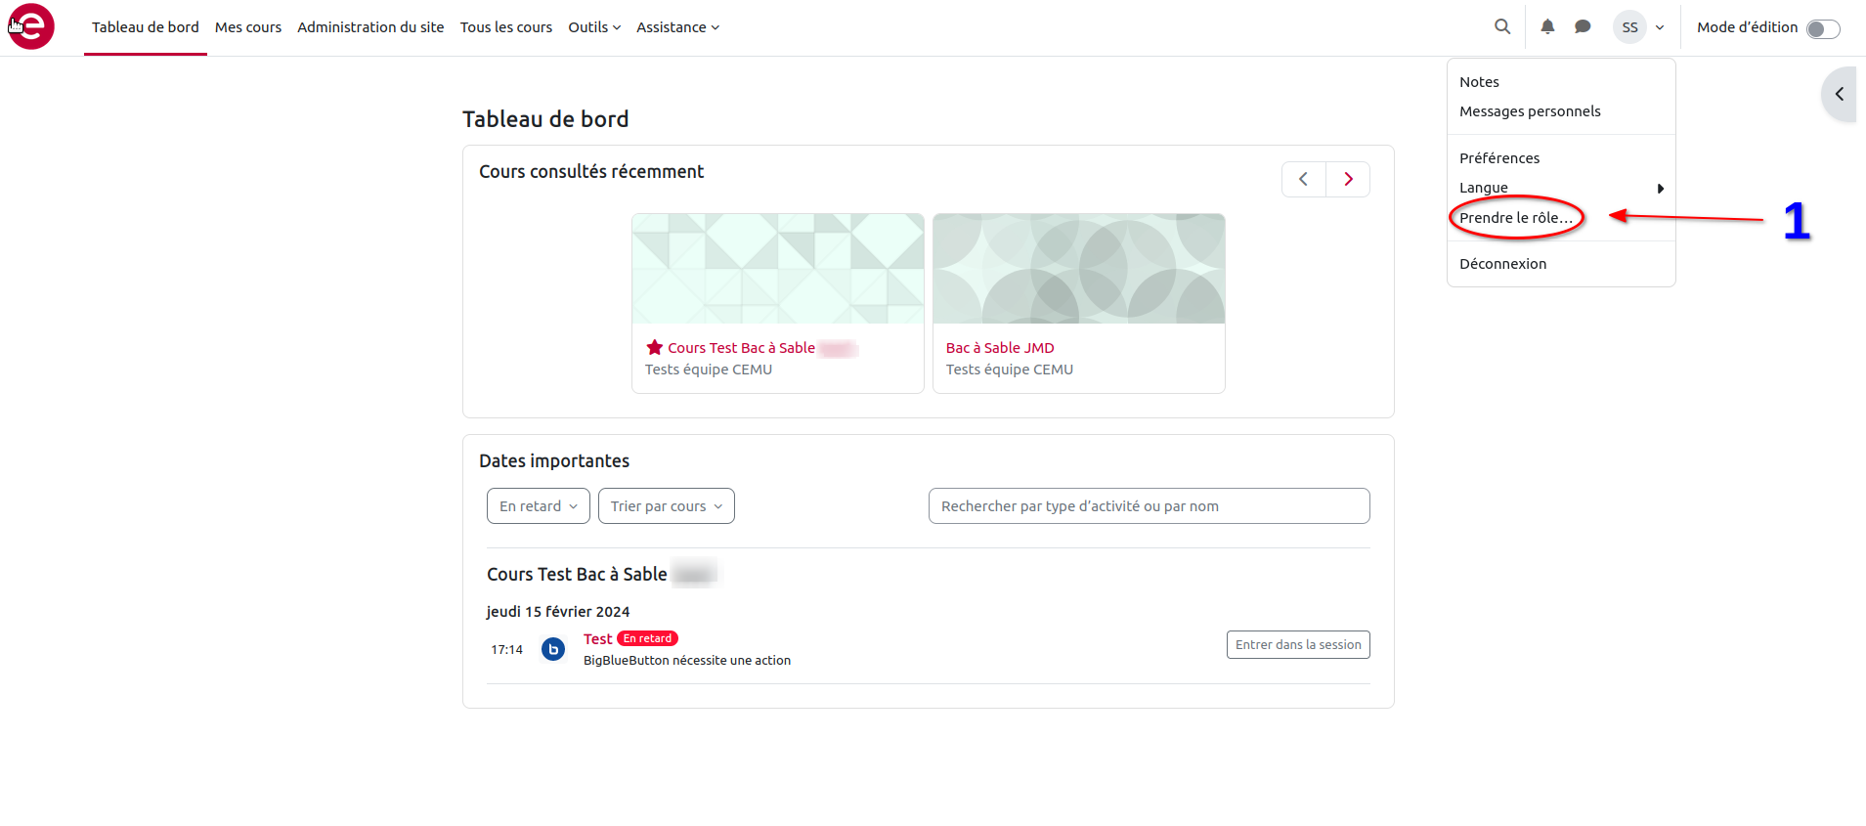Open the Trier par cours dropdown
The width and height of the screenshot is (1866, 826).
click(666, 506)
